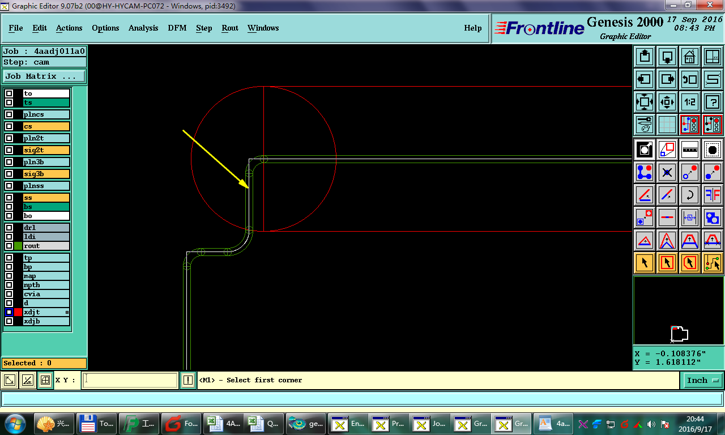
Task: Open the Inch units dropdown
Action: click(703, 381)
